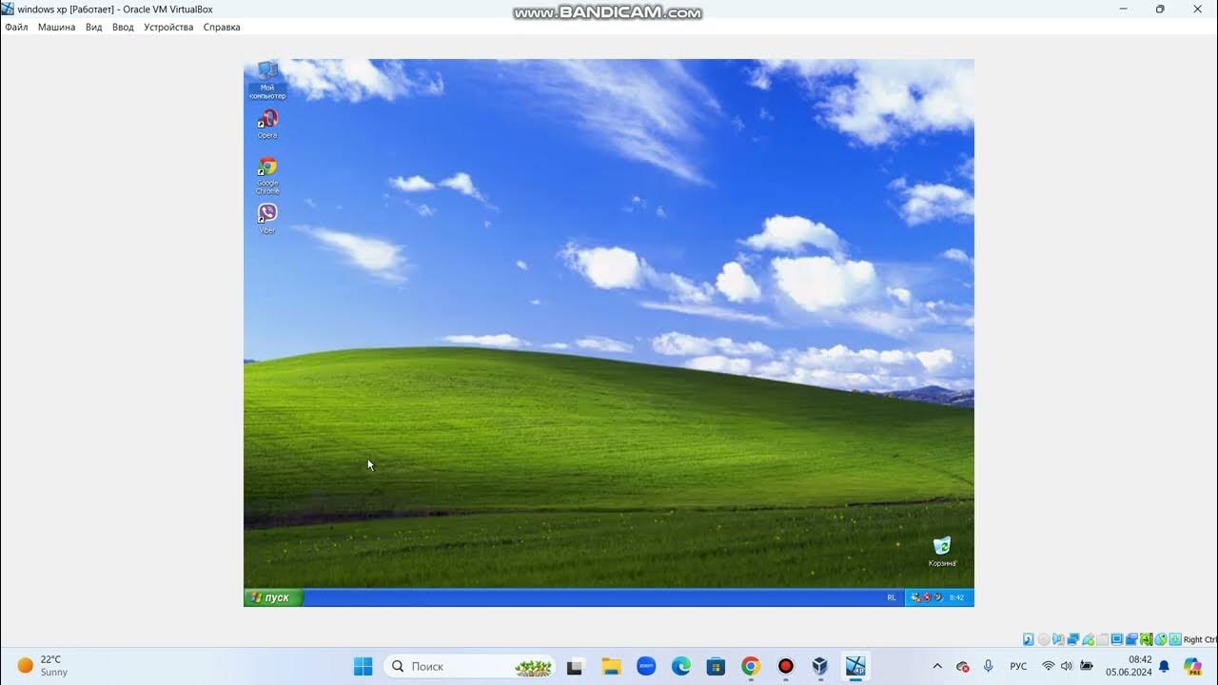Click the red shield security icon in XP tray
The width and height of the screenshot is (1218, 685).
[927, 597]
